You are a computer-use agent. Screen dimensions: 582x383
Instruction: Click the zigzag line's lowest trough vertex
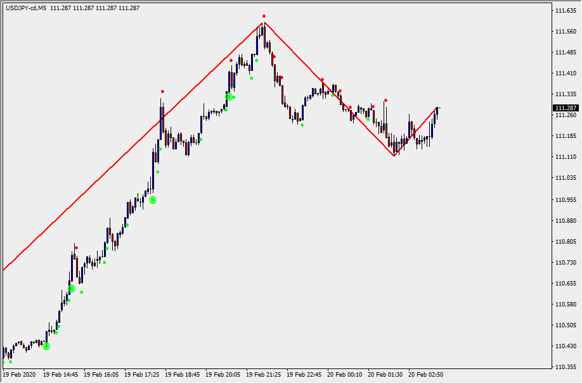coord(394,156)
